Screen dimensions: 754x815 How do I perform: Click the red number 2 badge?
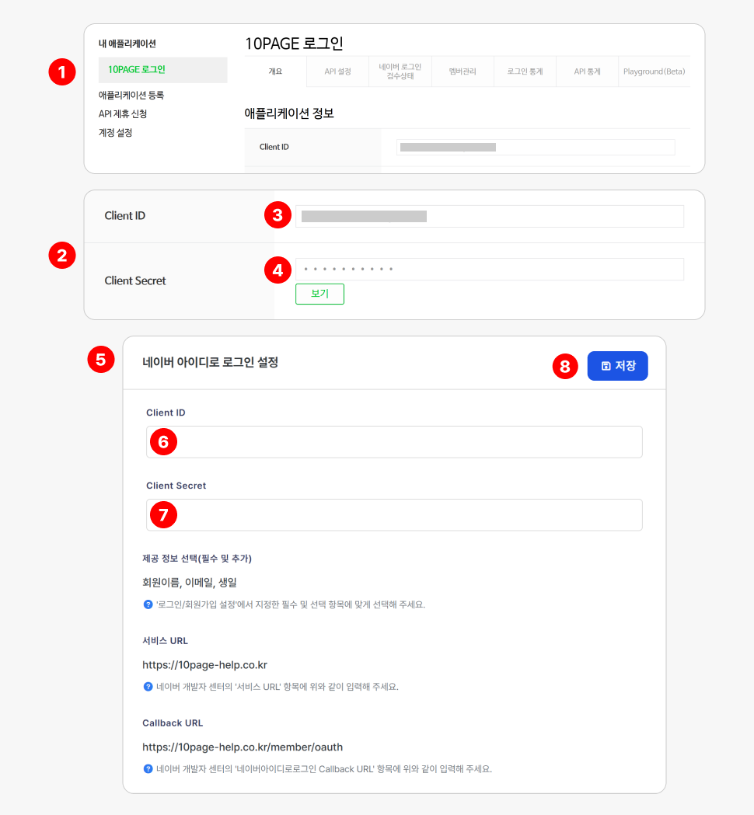coord(61,256)
